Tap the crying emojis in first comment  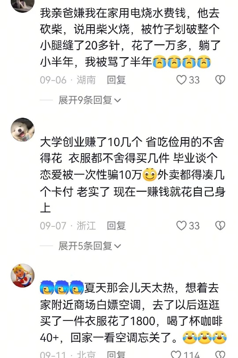181,62
